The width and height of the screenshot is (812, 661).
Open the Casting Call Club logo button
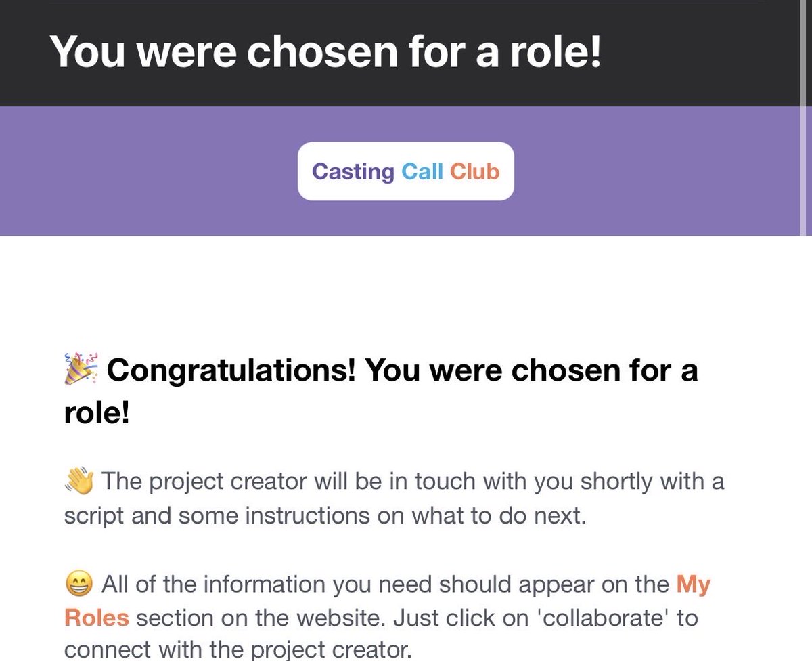coord(405,171)
